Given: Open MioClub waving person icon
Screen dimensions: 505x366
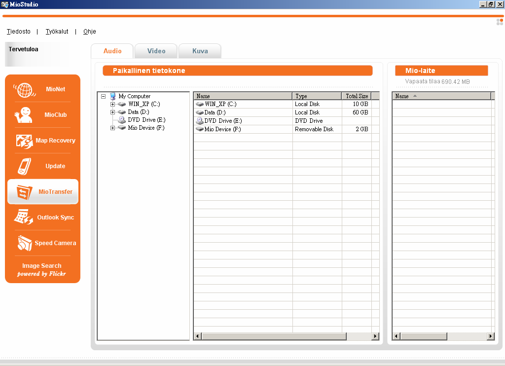Looking at the screenshot, I should pyautogui.click(x=23, y=115).
